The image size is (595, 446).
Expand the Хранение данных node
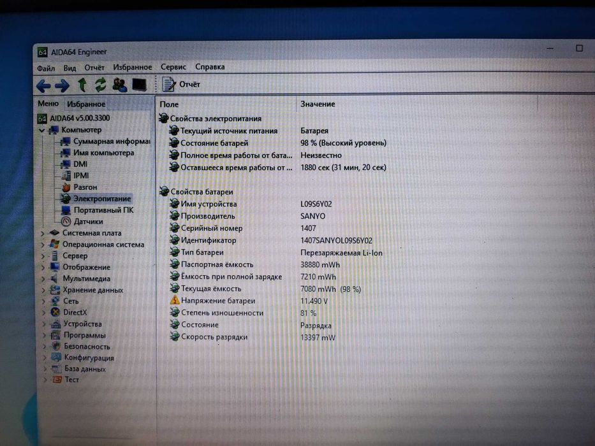click(43, 290)
